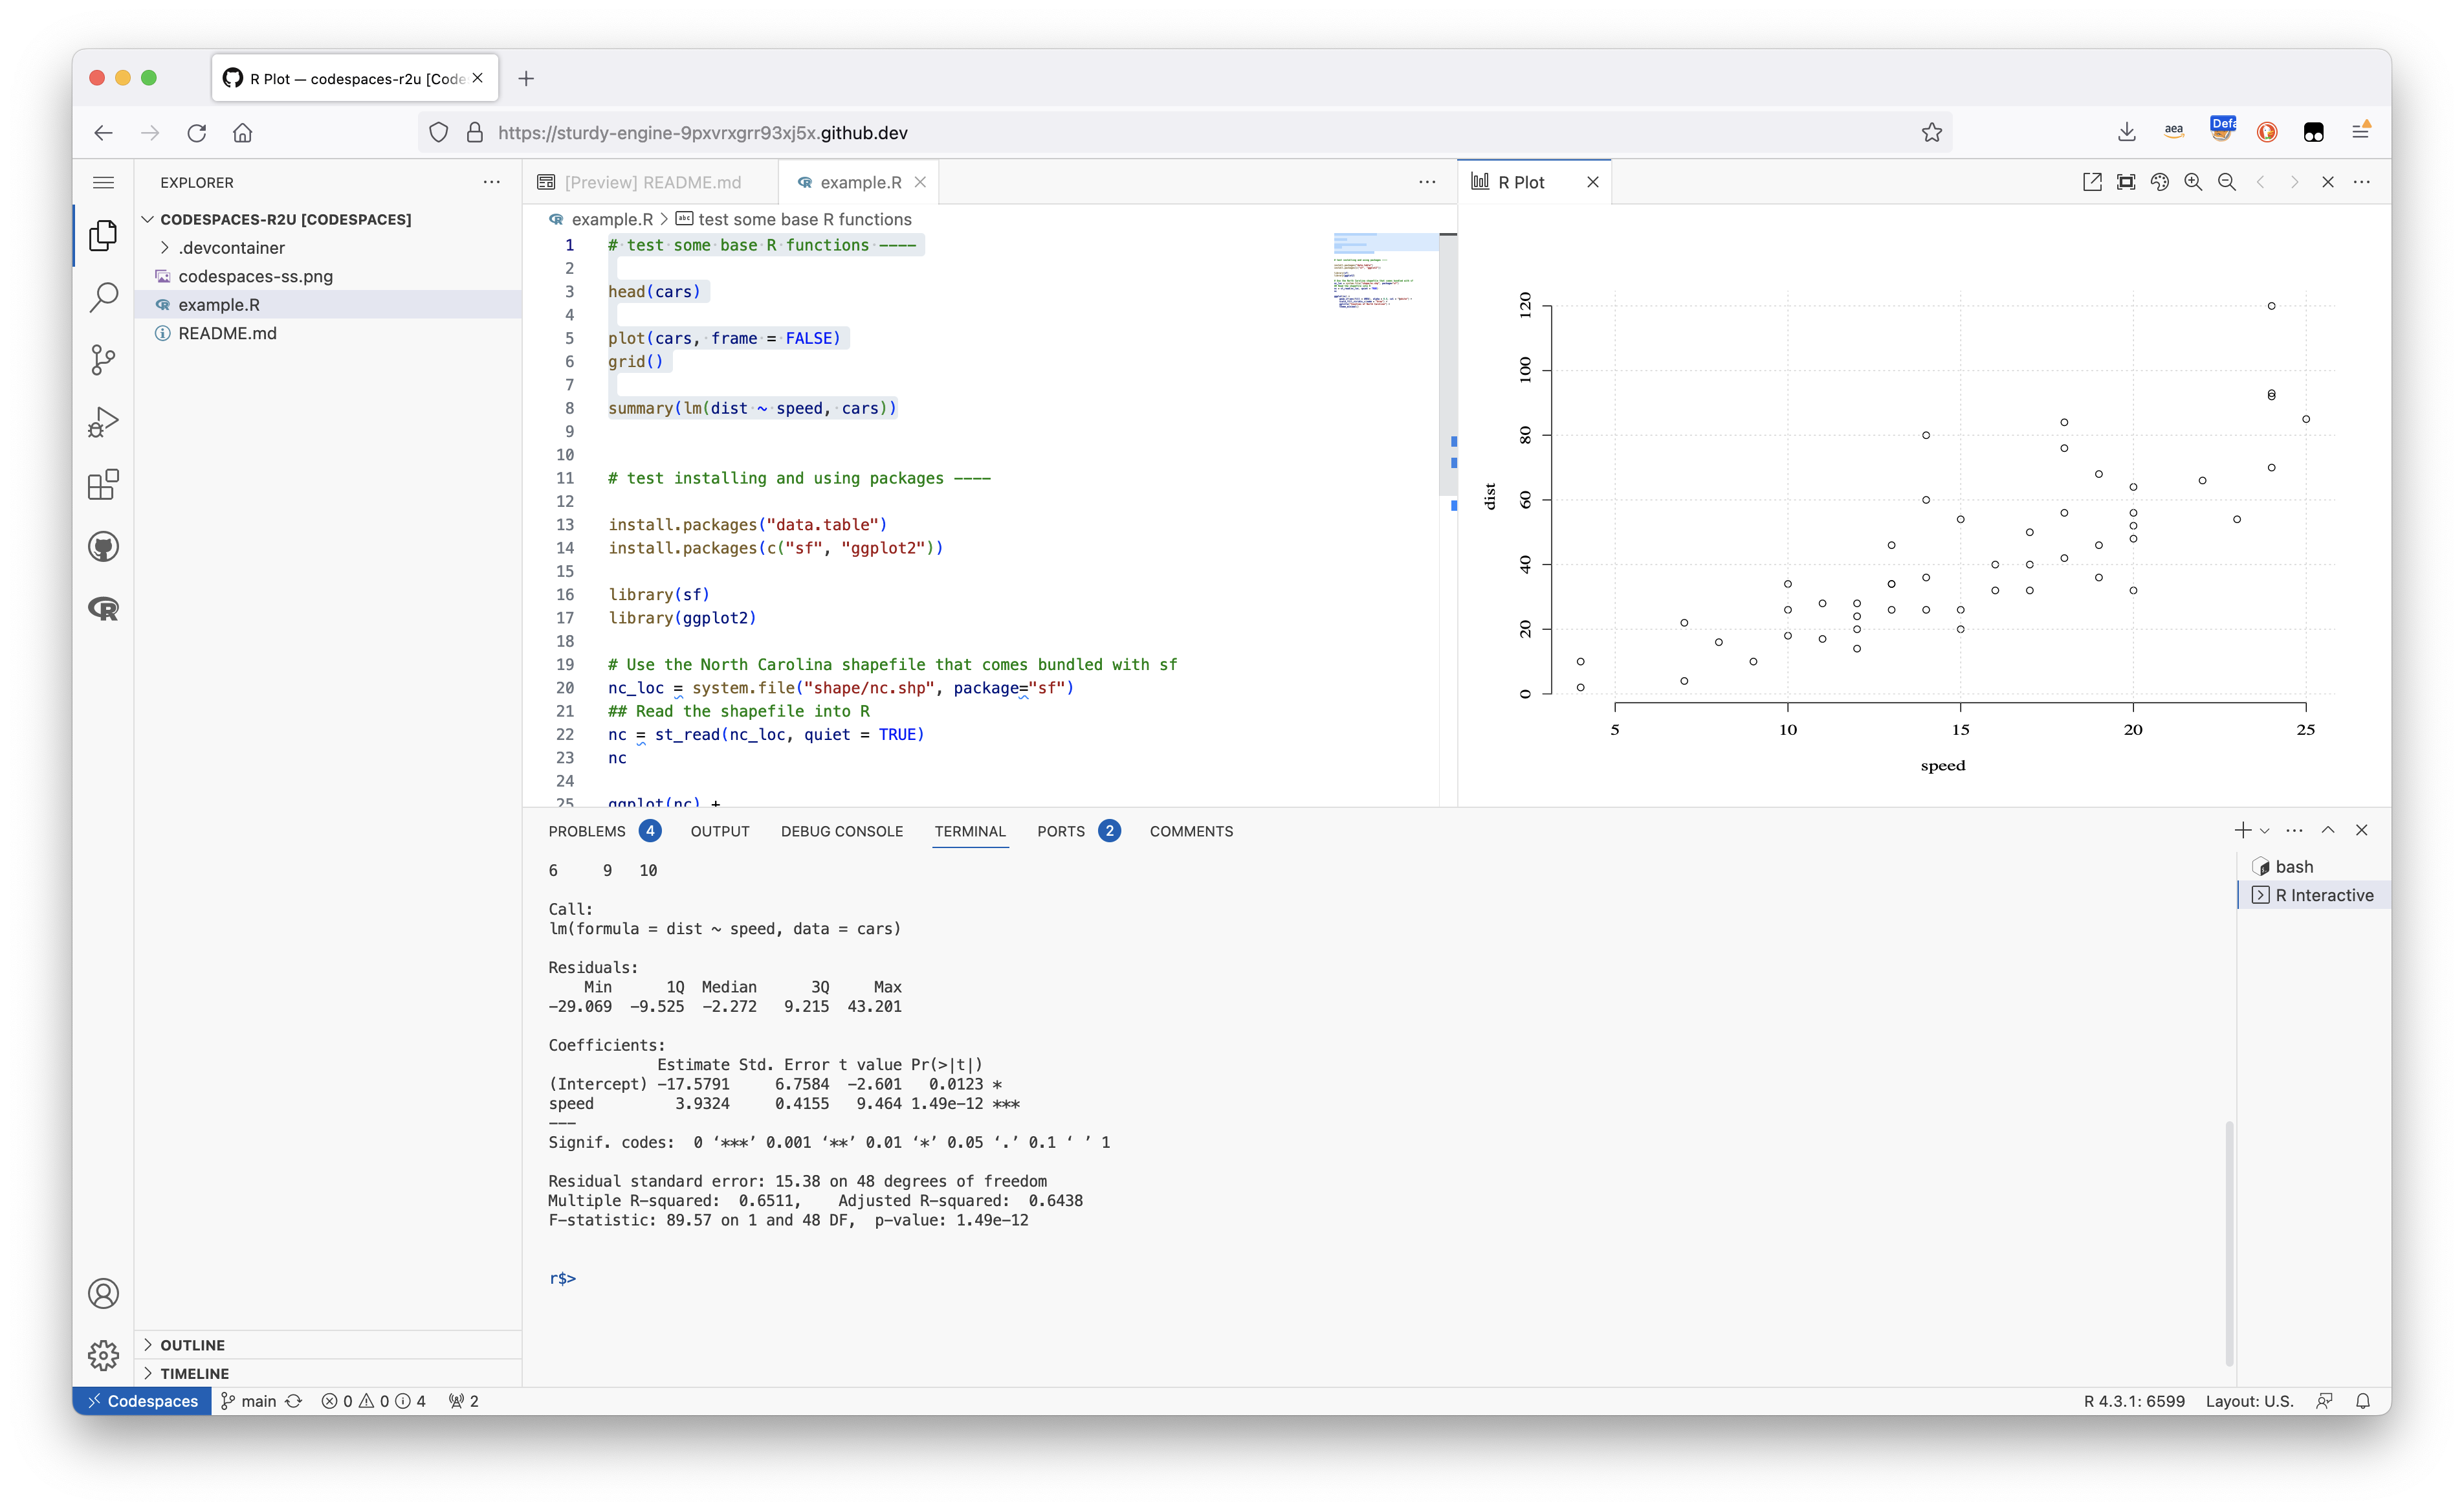This screenshot has width=2464, height=1511.
Task: Open the R extension sidebar
Action: click(x=103, y=609)
